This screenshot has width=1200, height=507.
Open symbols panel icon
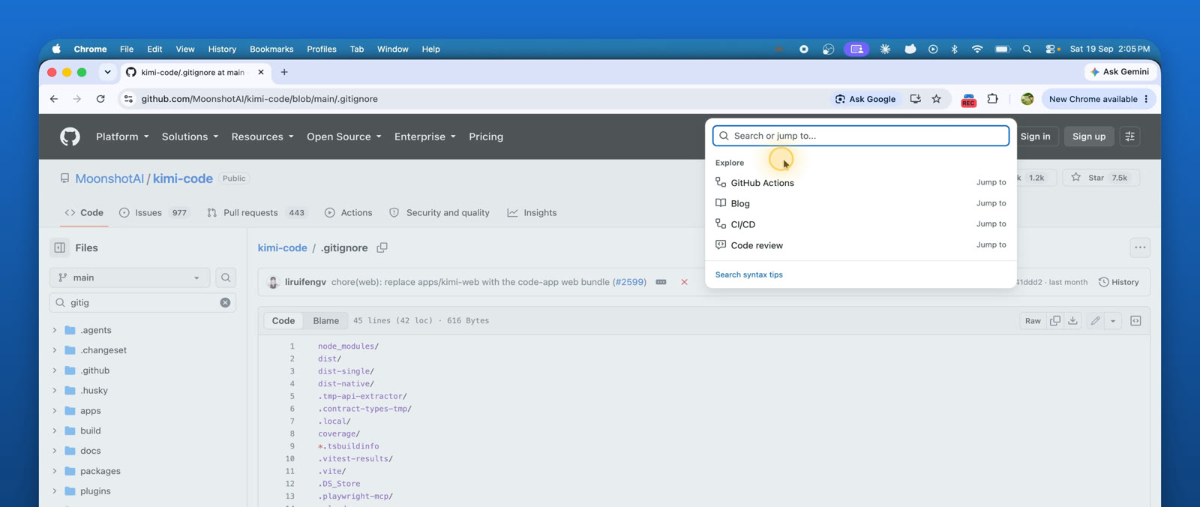point(1136,320)
